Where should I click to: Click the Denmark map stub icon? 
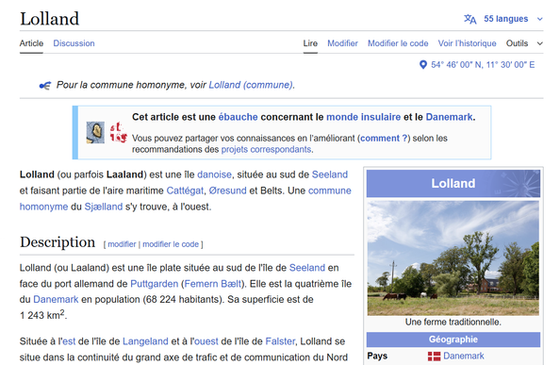118,132
